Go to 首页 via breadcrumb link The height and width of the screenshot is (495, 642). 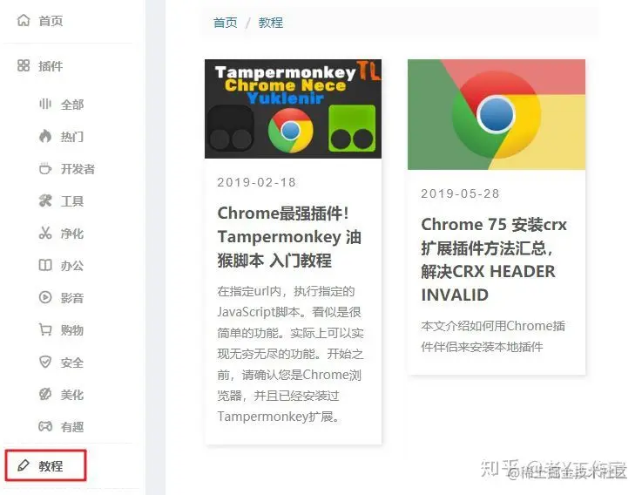pyautogui.click(x=226, y=22)
